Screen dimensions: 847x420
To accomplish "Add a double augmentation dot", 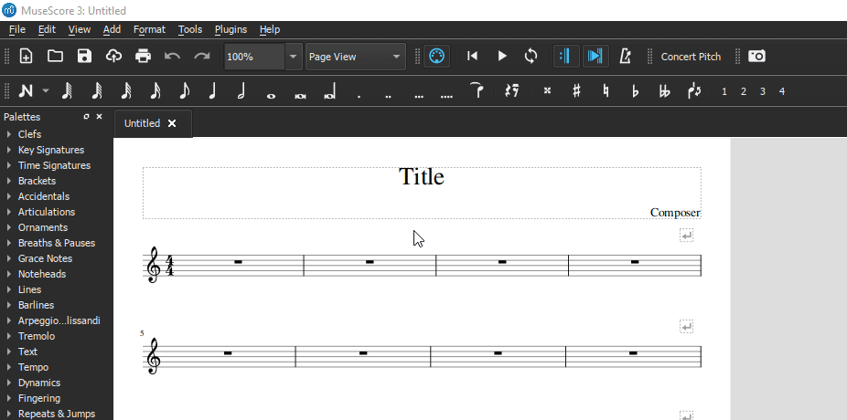I will tap(388, 97).
